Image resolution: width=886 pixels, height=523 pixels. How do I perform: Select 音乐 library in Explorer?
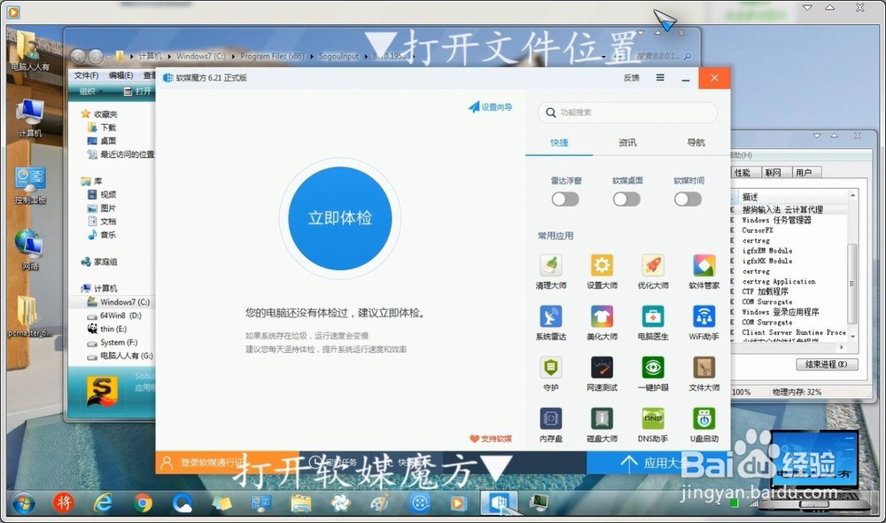[x=102, y=234]
